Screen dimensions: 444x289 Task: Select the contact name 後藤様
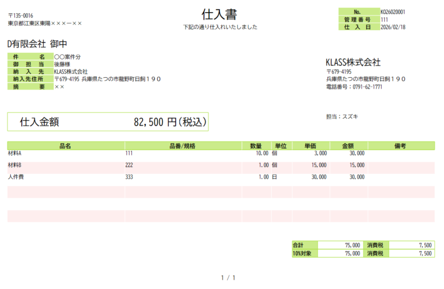pos(61,64)
